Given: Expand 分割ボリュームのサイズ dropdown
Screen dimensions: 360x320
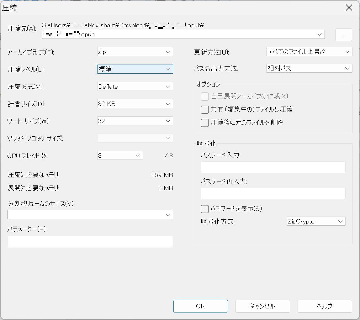Looking at the screenshot, I should tap(90, 215).
